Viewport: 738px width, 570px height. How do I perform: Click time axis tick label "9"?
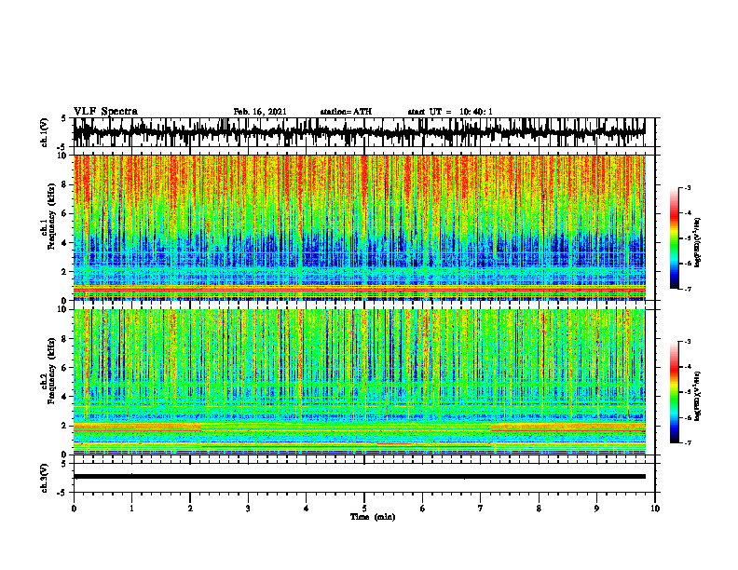[x=596, y=509]
